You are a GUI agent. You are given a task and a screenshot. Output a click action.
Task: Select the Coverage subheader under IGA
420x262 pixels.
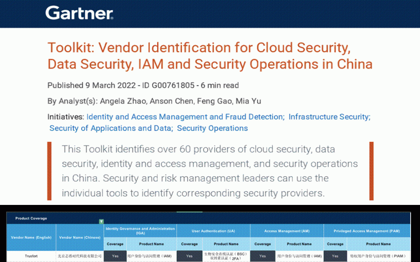115,244
